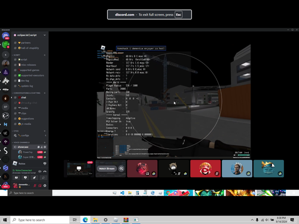
Task: Click your dementia user avatar
Action: (15, 186)
